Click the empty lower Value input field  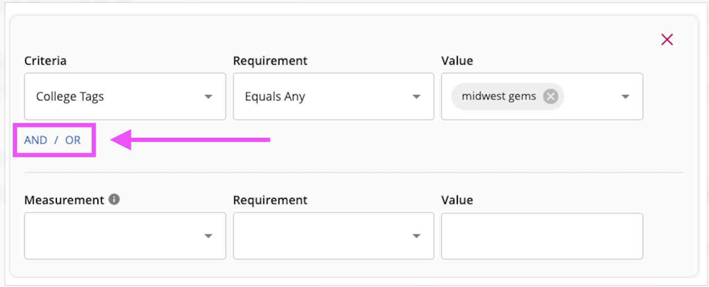click(542, 236)
